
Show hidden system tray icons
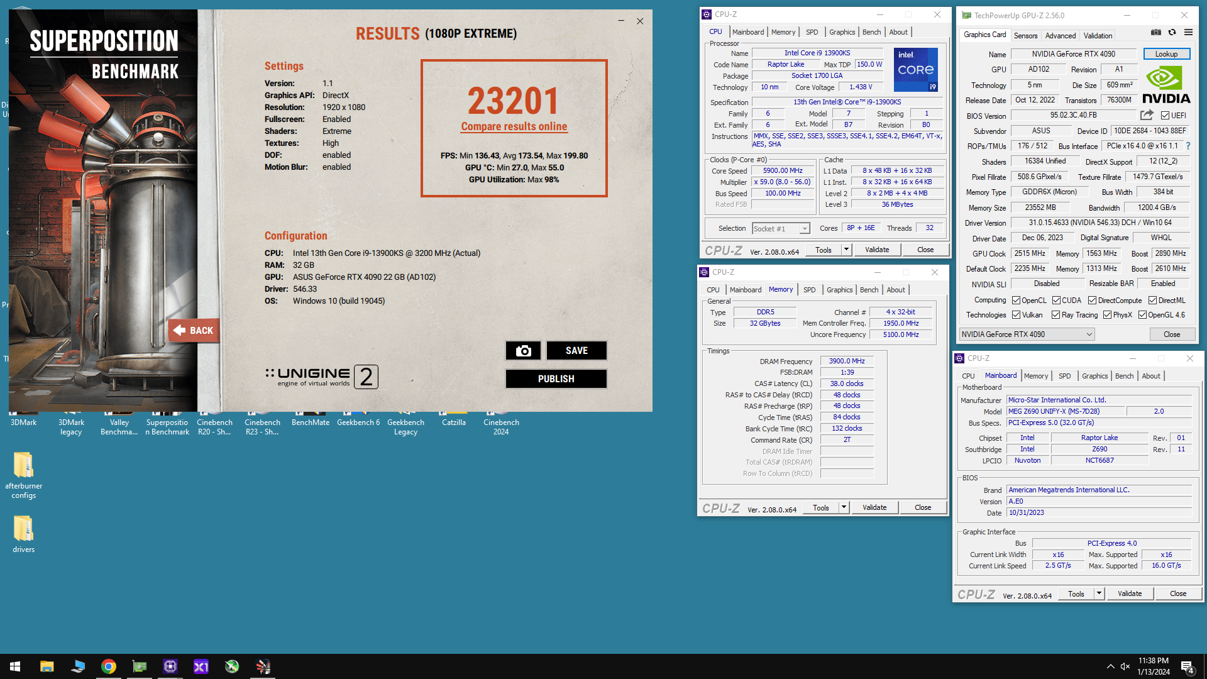(1110, 666)
